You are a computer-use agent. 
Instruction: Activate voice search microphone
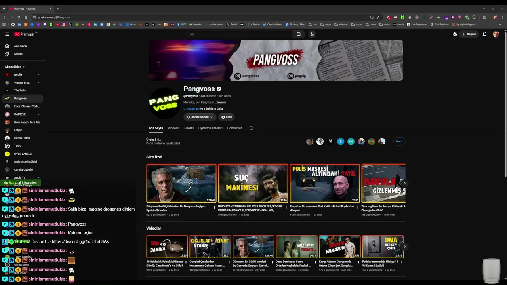312,34
